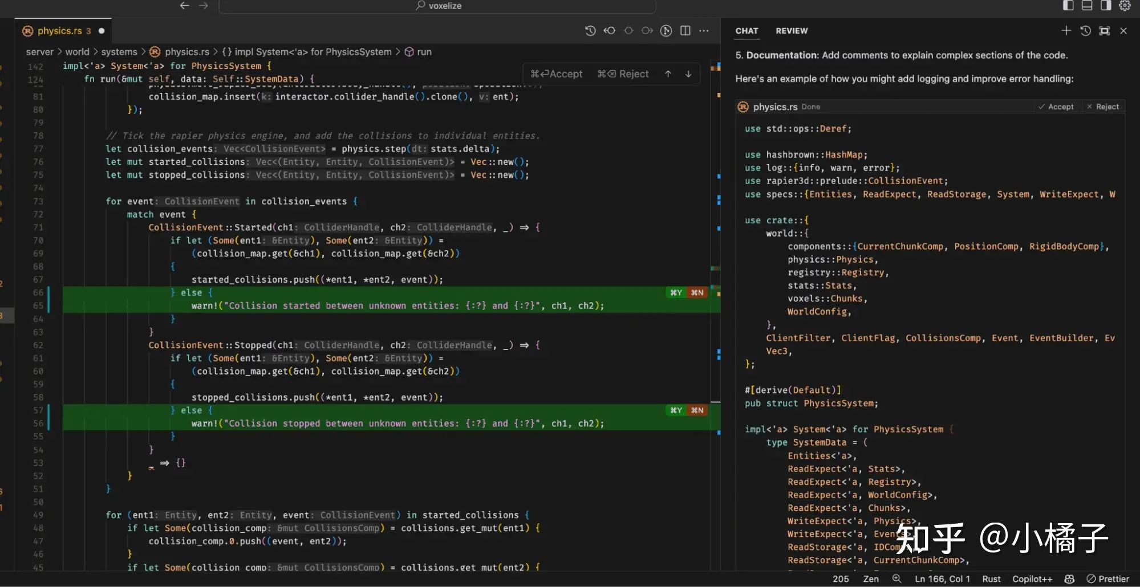The width and height of the screenshot is (1140, 587).
Task: Toggle Zen mode in the status bar
Action: 871,578
